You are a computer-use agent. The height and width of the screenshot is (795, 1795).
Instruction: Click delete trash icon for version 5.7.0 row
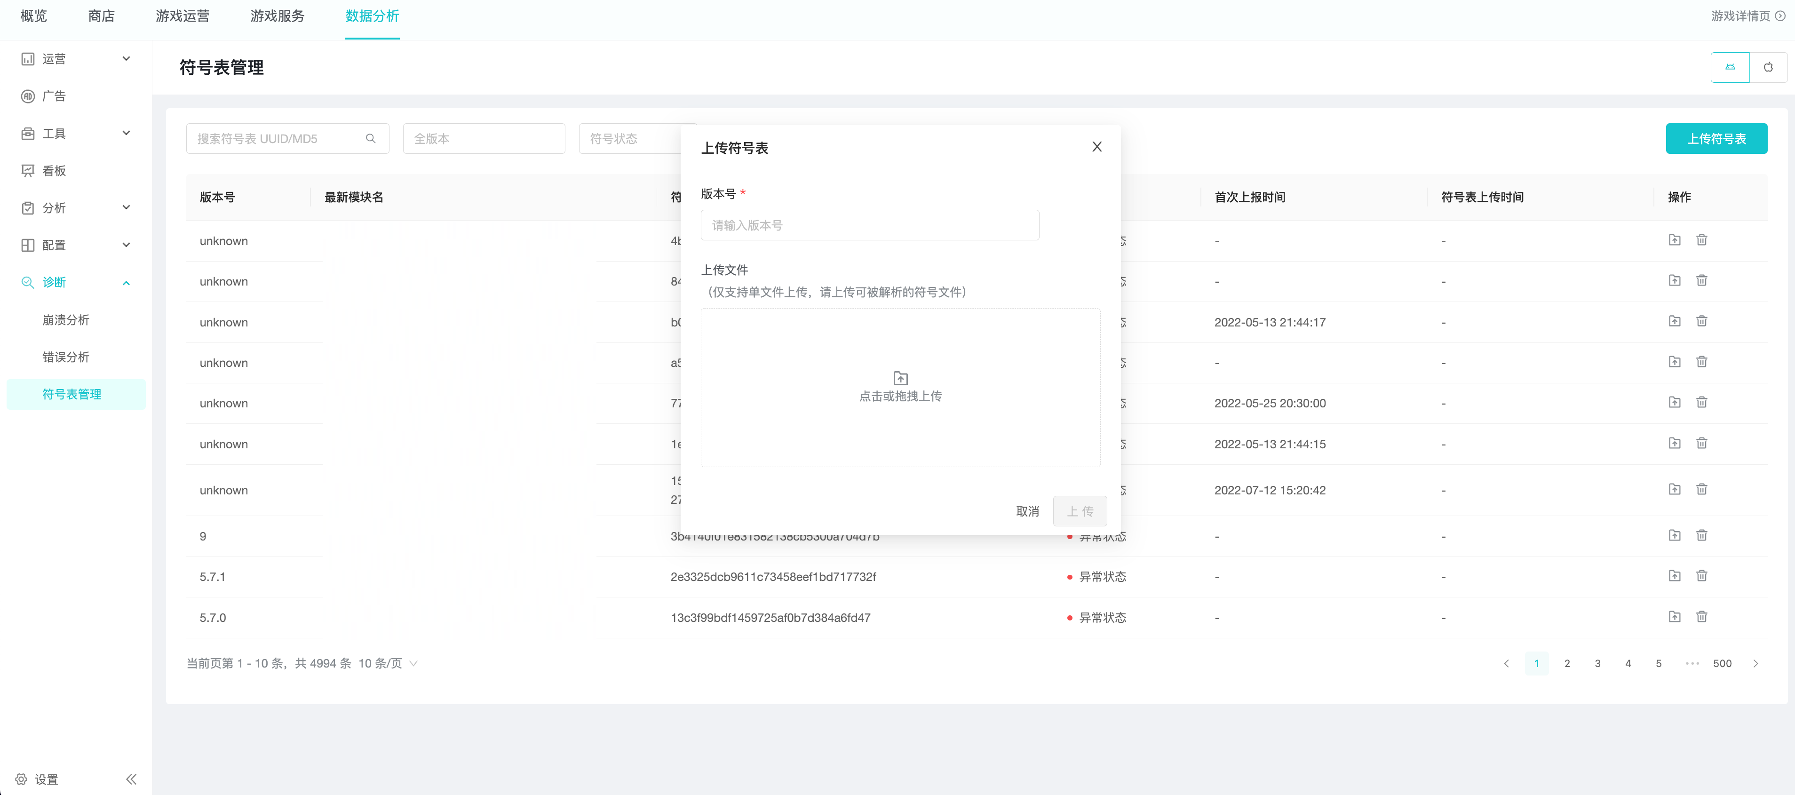pos(1701,617)
